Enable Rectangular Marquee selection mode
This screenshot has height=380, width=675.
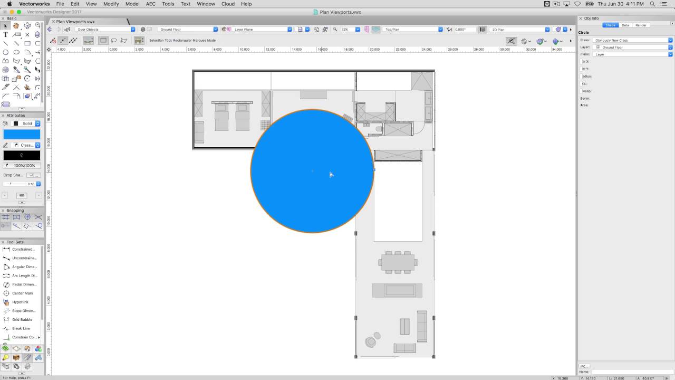point(103,40)
